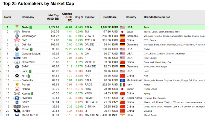This screenshot has width=205, height=116.
Task: Sort by the Company column header
Action: point(28,17)
